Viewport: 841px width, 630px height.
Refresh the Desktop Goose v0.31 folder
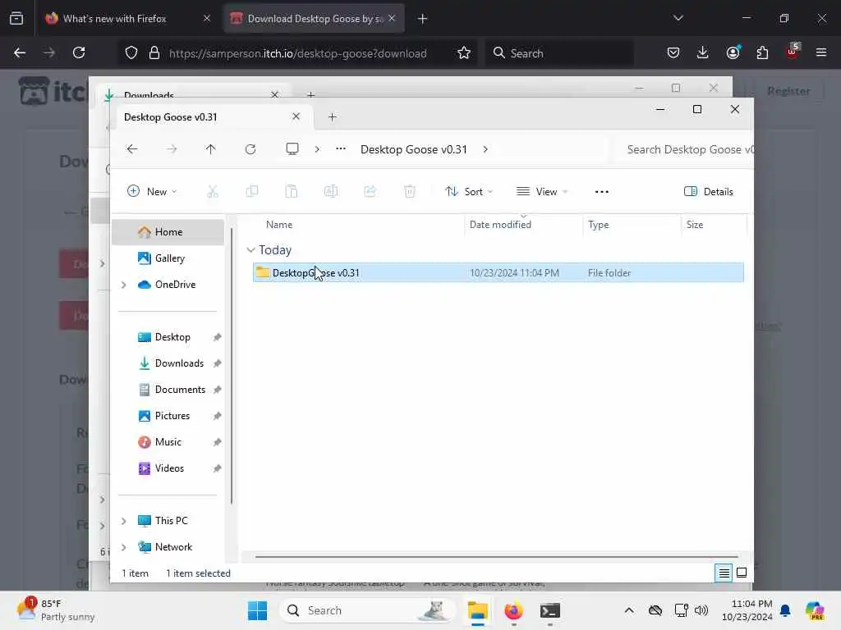[250, 149]
